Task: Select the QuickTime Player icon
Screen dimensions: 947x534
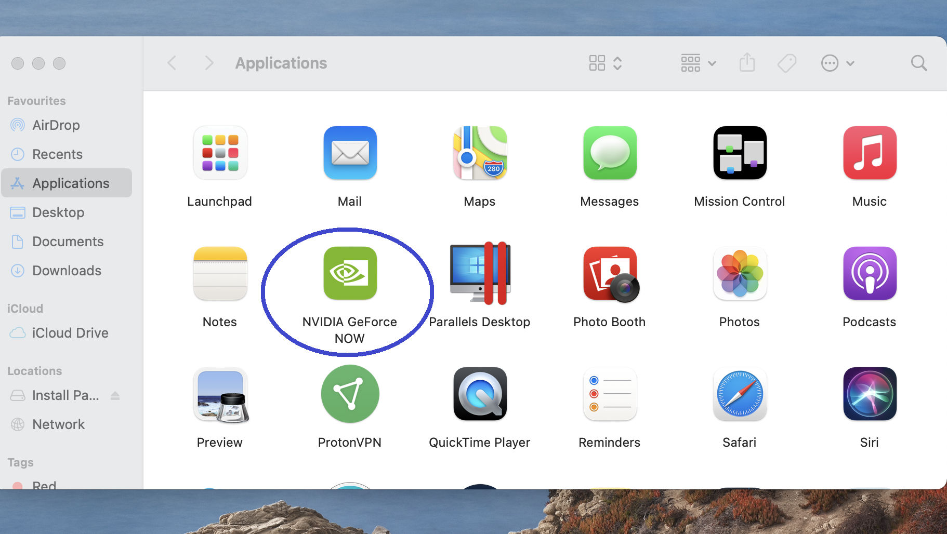Action: pyautogui.click(x=480, y=394)
